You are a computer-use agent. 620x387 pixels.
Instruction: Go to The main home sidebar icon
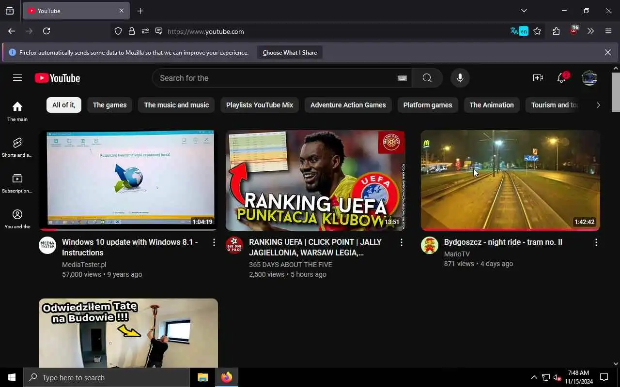pos(17,111)
